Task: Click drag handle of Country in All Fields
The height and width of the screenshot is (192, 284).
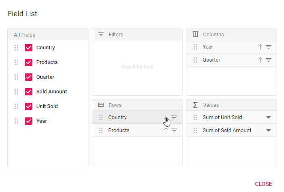Action: tap(16, 48)
